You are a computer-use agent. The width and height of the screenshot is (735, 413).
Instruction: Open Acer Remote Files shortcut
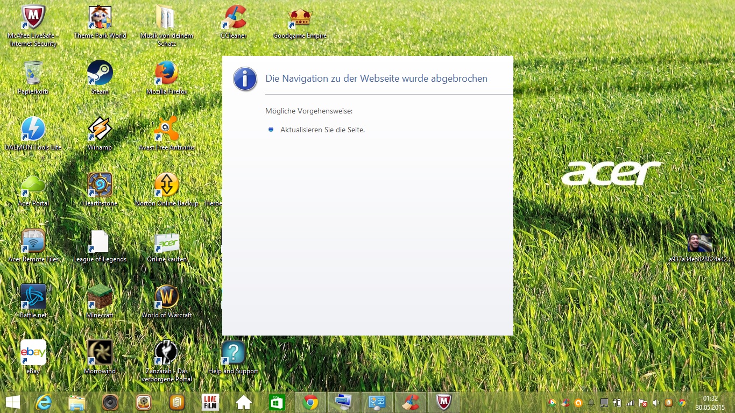33,246
